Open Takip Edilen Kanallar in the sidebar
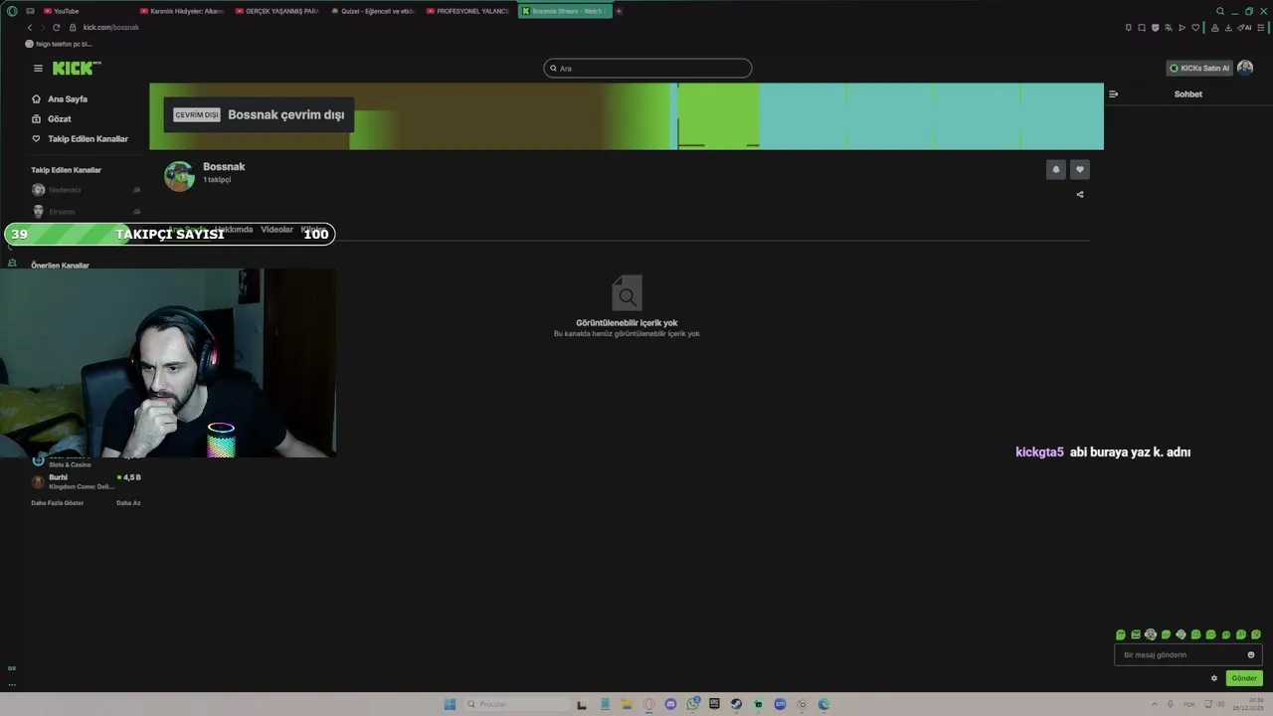 coord(80,139)
